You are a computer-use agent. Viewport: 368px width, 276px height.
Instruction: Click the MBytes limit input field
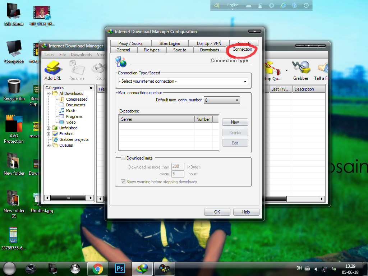click(x=178, y=166)
